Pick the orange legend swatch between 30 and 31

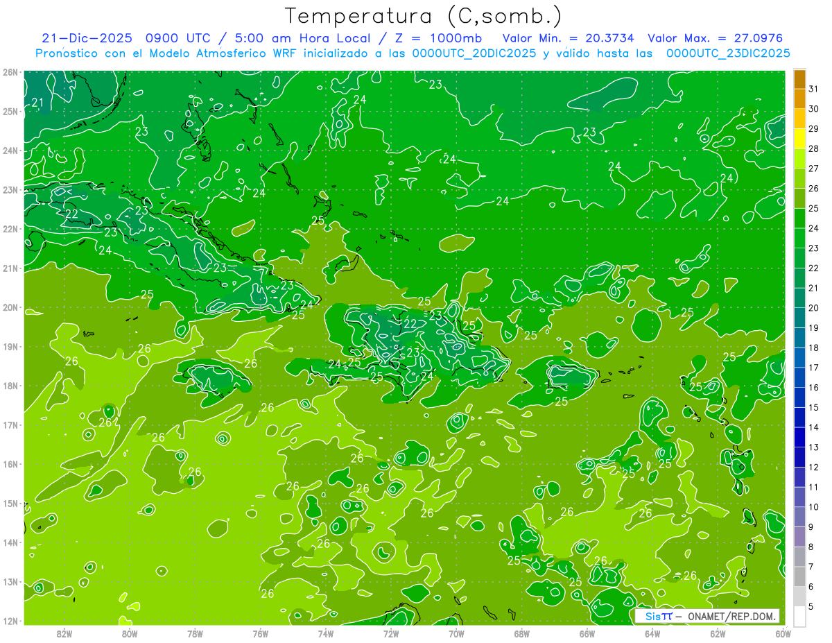click(799, 99)
